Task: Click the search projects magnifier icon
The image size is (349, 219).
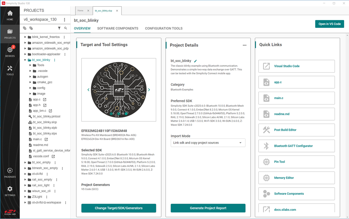Action: 66,28
